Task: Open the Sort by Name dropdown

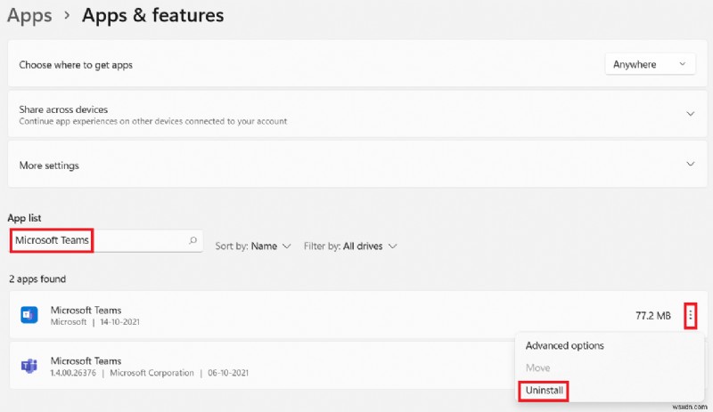Action: click(253, 246)
